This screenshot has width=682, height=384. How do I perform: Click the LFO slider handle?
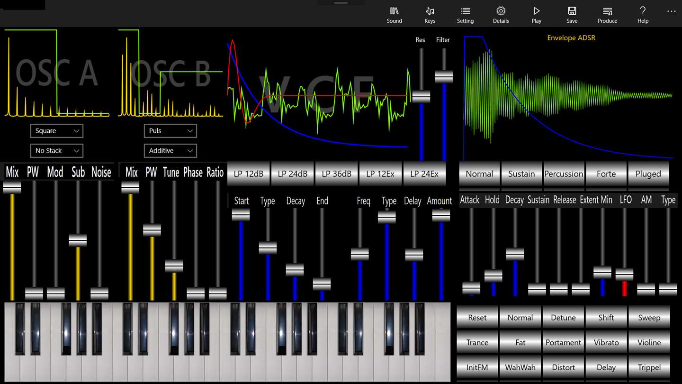pyautogui.click(x=624, y=274)
